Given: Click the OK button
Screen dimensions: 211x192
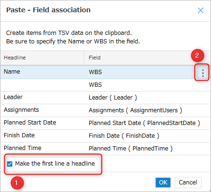Looking at the screenshot, I should [x=163, y=183].
